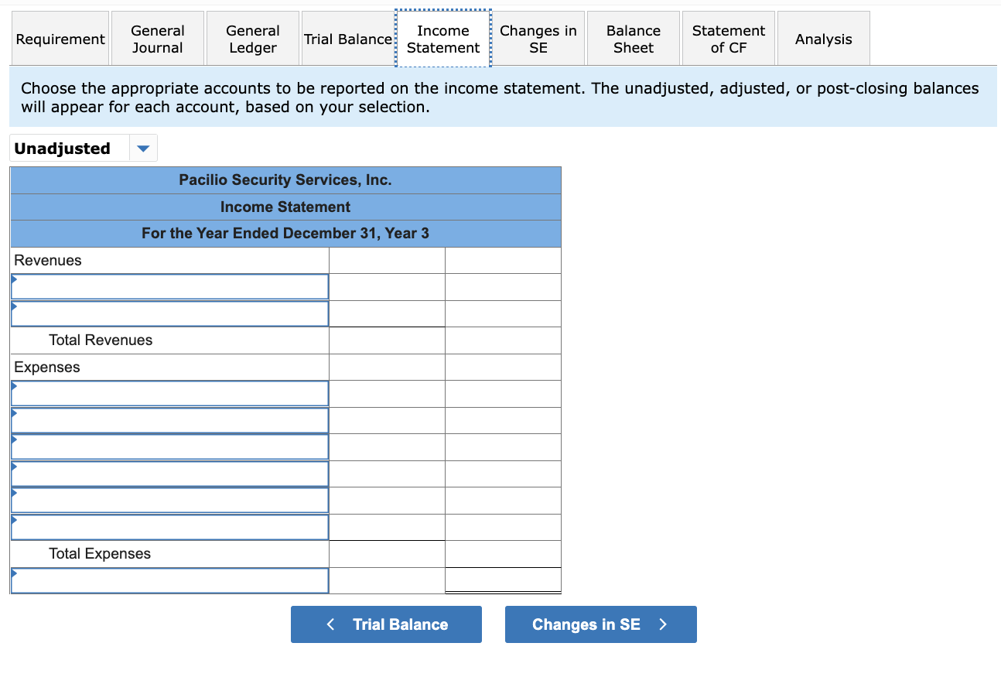Select the Income Statement tab
Screen dimensions: 1001x684
pos(442,37)
